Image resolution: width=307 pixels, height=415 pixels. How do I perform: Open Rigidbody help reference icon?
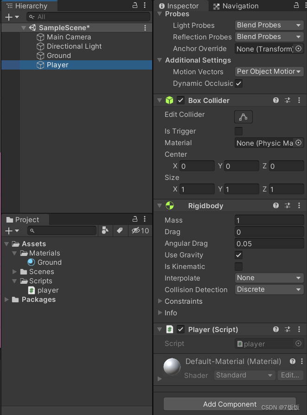tap(276, 206)
